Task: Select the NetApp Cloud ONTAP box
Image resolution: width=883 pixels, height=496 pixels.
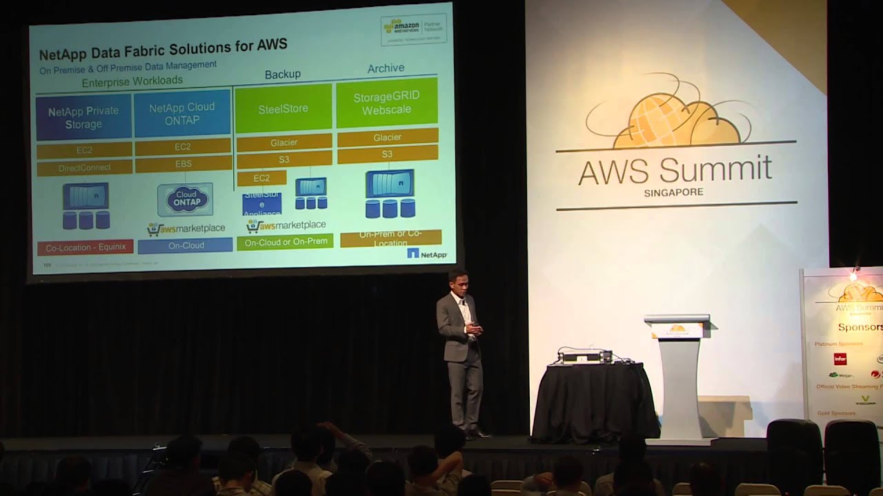Action: tap(182, 114)
